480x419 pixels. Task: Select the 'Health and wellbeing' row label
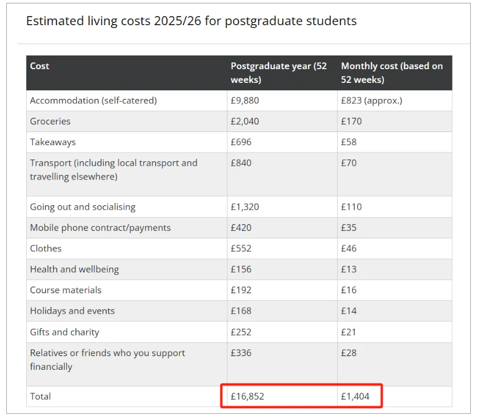tap(74, 269)
